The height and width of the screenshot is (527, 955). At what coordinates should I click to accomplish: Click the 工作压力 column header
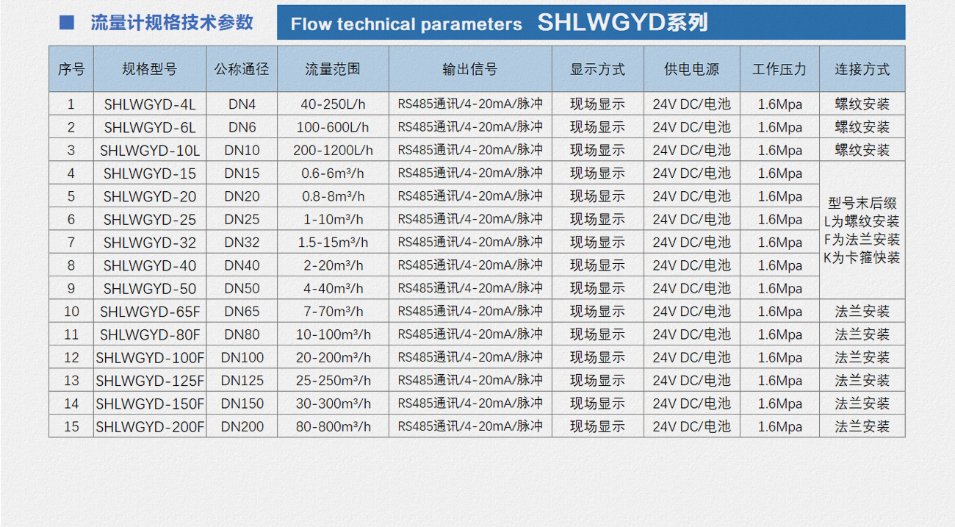point(779,69)
